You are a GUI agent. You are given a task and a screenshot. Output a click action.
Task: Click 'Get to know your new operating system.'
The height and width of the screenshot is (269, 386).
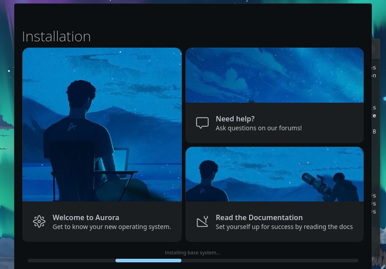[112, 227]
